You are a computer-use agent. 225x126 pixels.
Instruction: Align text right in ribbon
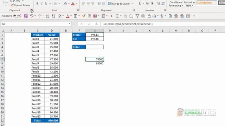pos(93,3)
